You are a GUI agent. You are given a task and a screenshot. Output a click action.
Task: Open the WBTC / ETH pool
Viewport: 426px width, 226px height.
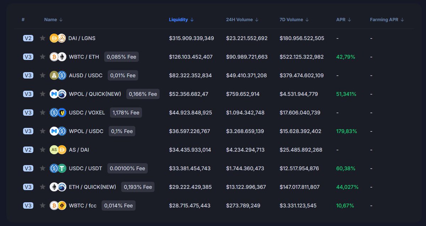(x=84, y=57)
